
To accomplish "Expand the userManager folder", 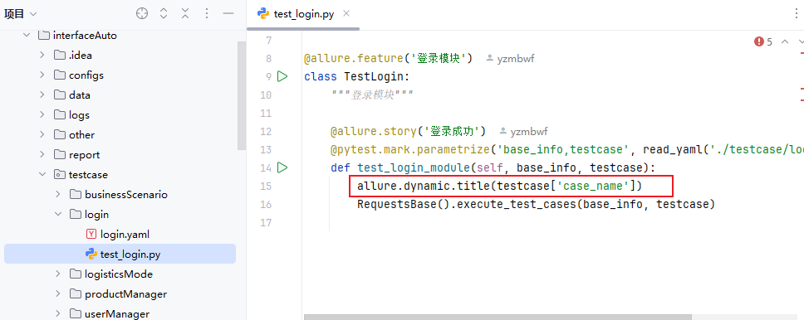I will [x=58, y=314].
